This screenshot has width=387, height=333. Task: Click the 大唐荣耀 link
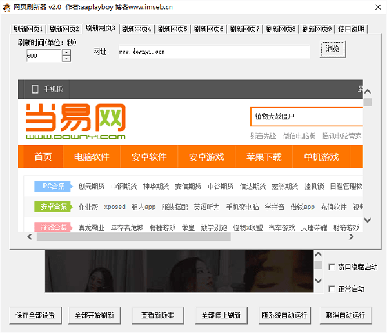[x=313, y=228]
